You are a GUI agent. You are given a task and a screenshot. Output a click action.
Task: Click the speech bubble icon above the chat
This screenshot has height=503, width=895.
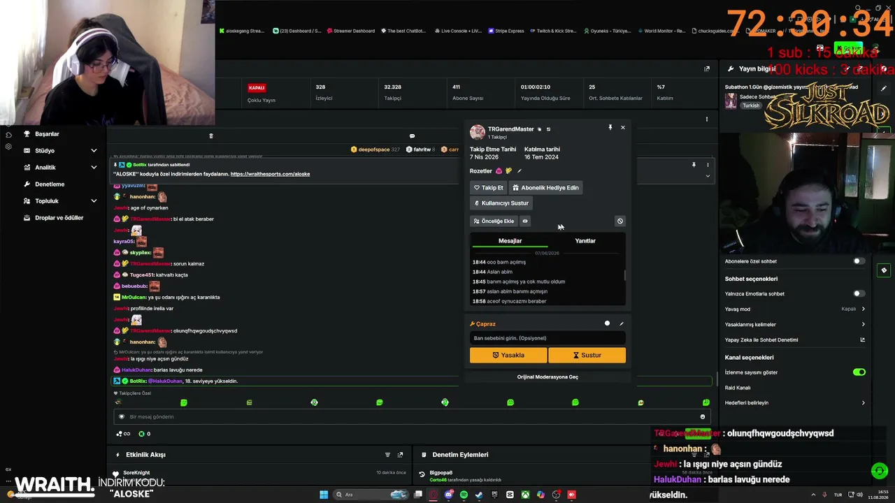tap(412, 136)
